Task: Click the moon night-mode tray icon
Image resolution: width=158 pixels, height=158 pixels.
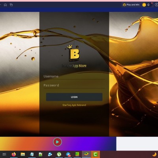Action: pos(154,154)
